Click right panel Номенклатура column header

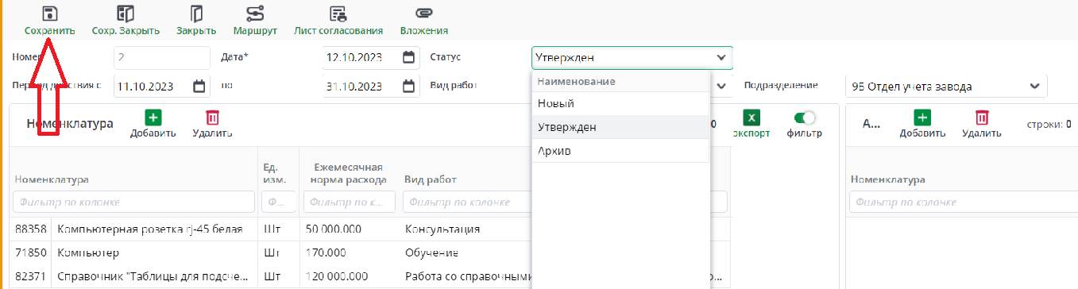click(887, 179)
